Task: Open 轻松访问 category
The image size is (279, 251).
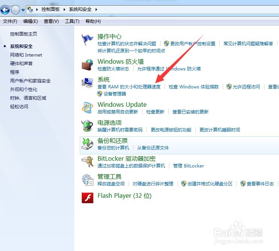Action: (19, 106)
